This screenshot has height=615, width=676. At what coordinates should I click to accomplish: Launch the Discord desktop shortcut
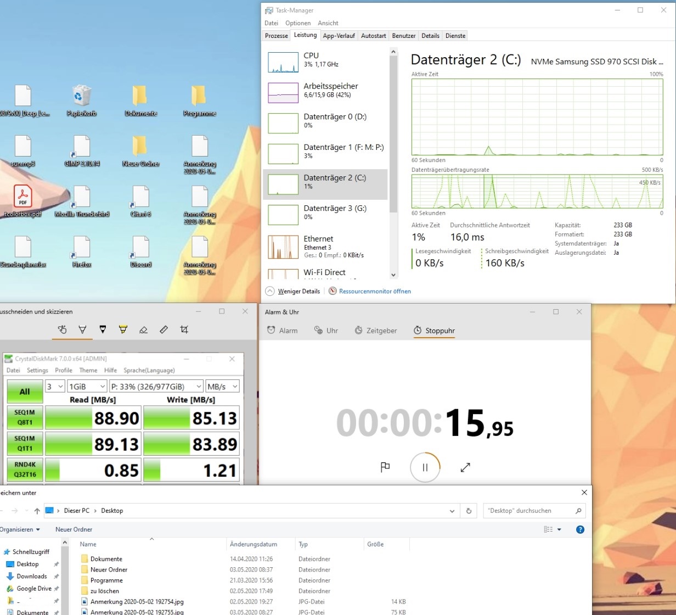[x=140, y=252]
